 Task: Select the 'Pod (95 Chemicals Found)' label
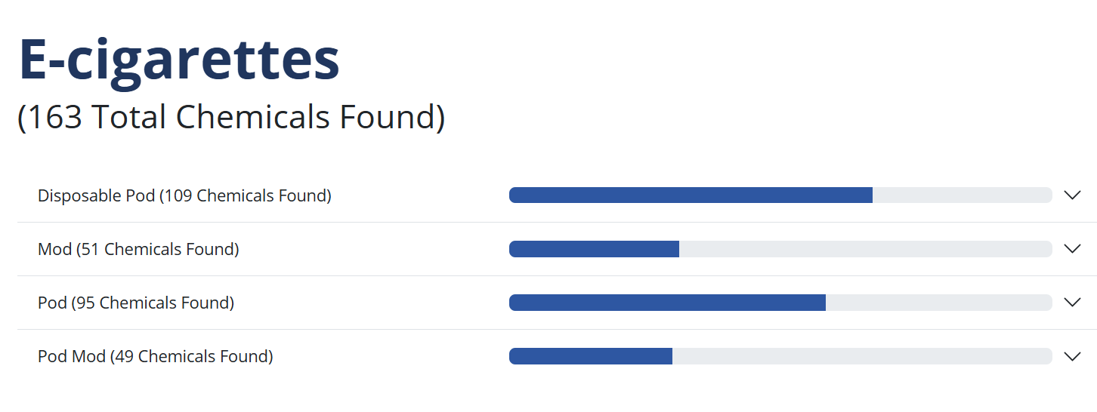coord(136,303)
